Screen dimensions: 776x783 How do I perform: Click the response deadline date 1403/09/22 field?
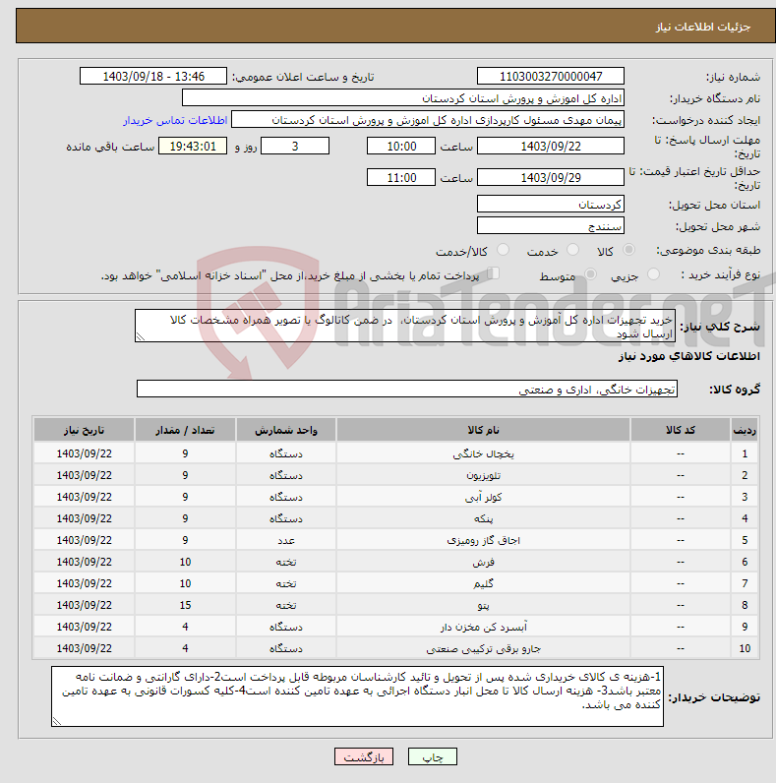(x=551, y=146)
